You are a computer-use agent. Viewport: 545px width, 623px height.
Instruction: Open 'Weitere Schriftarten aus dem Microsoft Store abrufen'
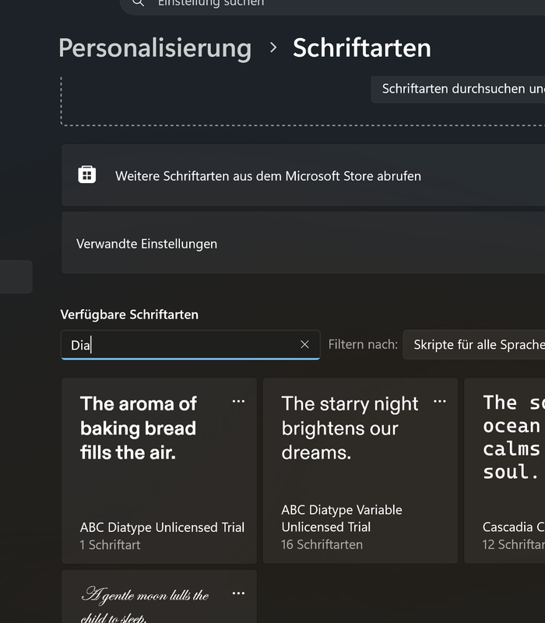(303, 175)
